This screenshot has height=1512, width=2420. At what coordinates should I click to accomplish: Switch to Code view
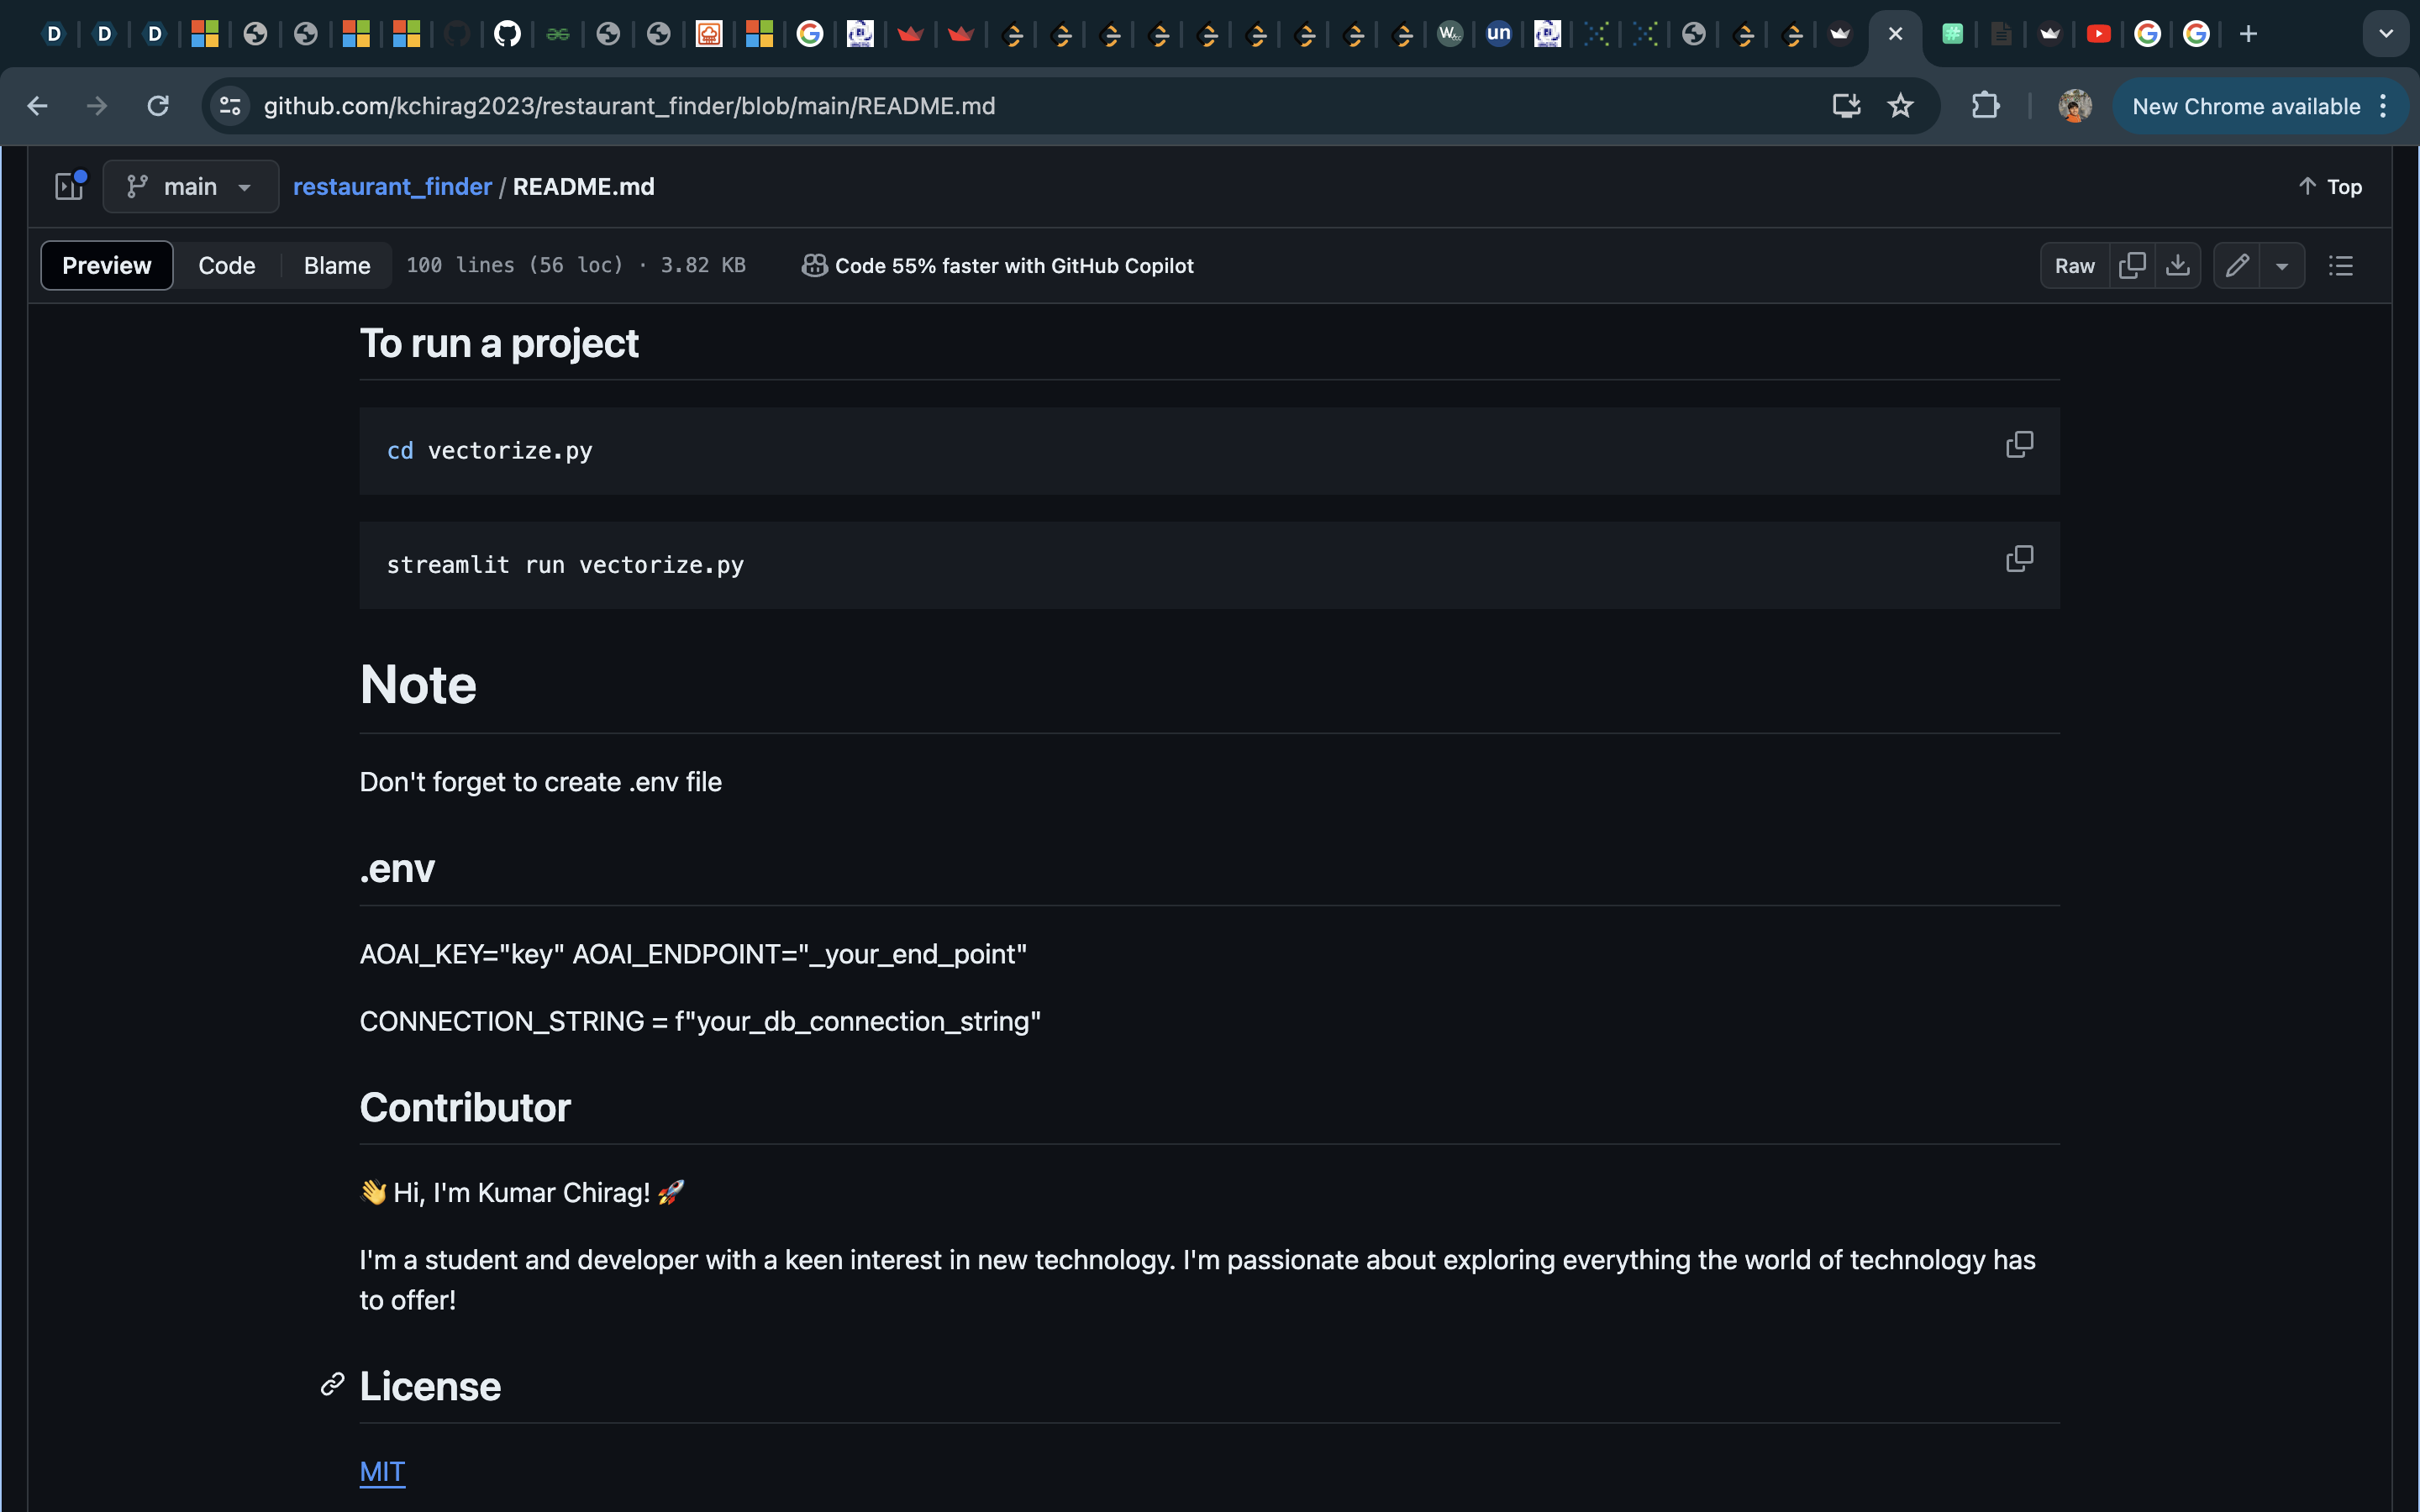point(226,265)
